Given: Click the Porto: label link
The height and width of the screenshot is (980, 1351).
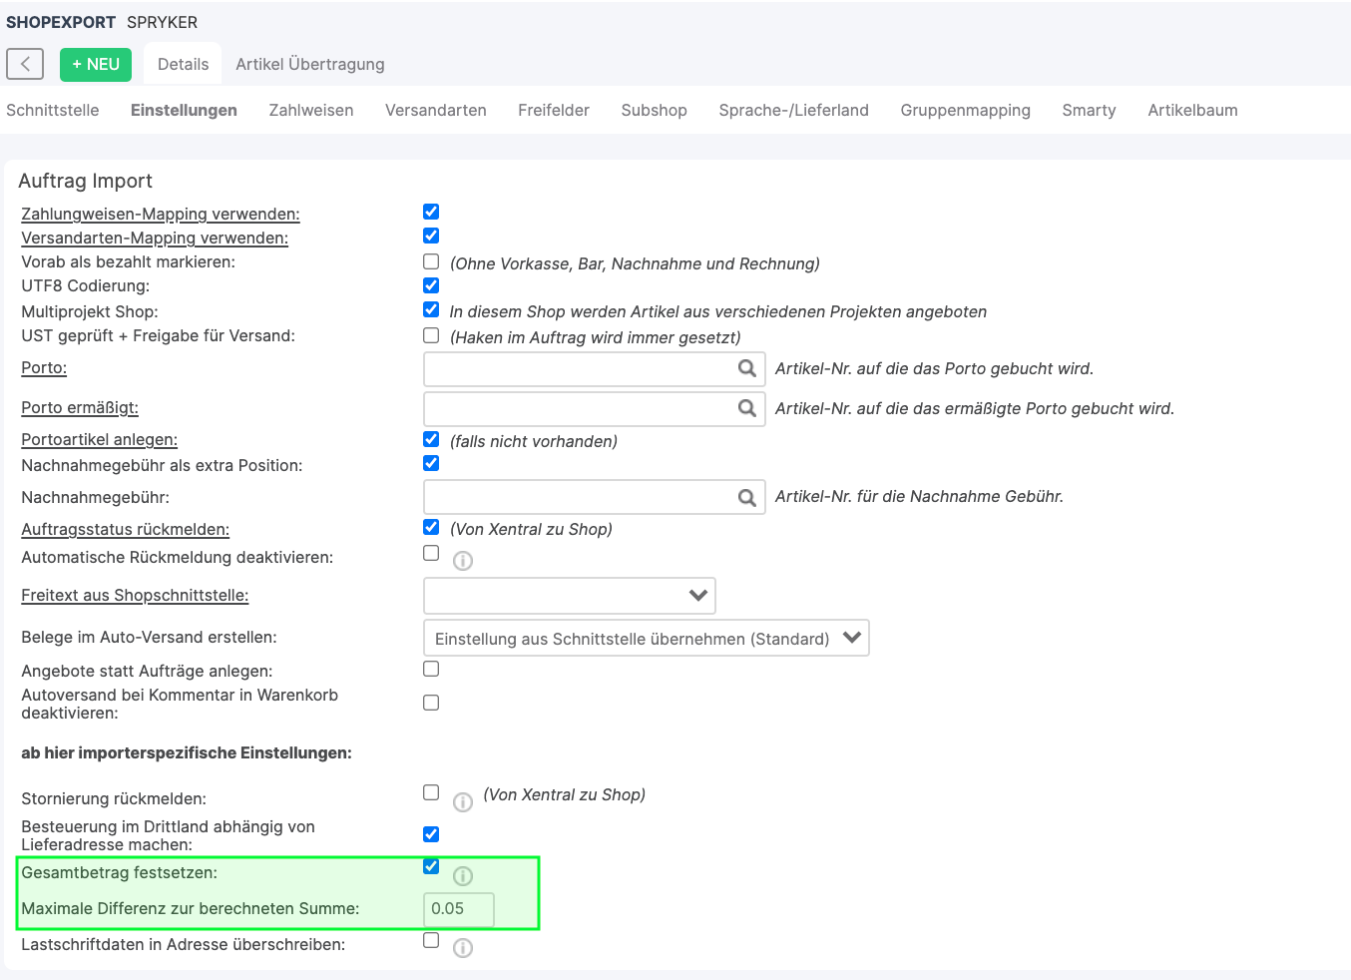Looking at the screenshot, I should tap(44, 367).
